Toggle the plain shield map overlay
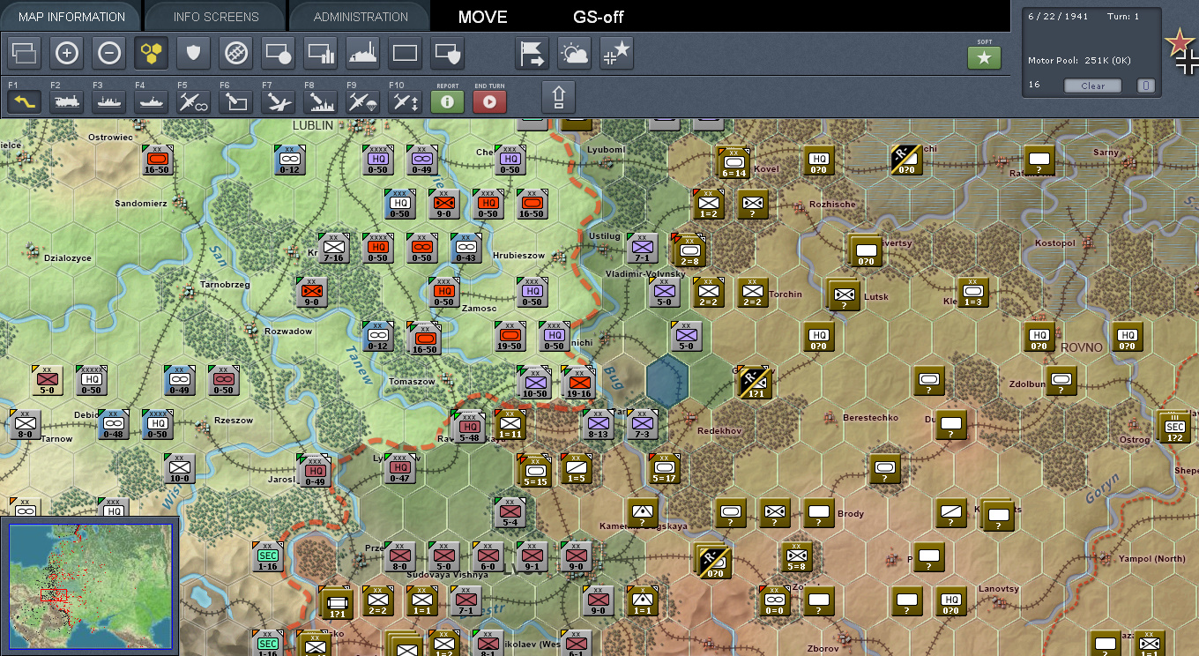This screenshot has width=1199, height=656. 193,54
